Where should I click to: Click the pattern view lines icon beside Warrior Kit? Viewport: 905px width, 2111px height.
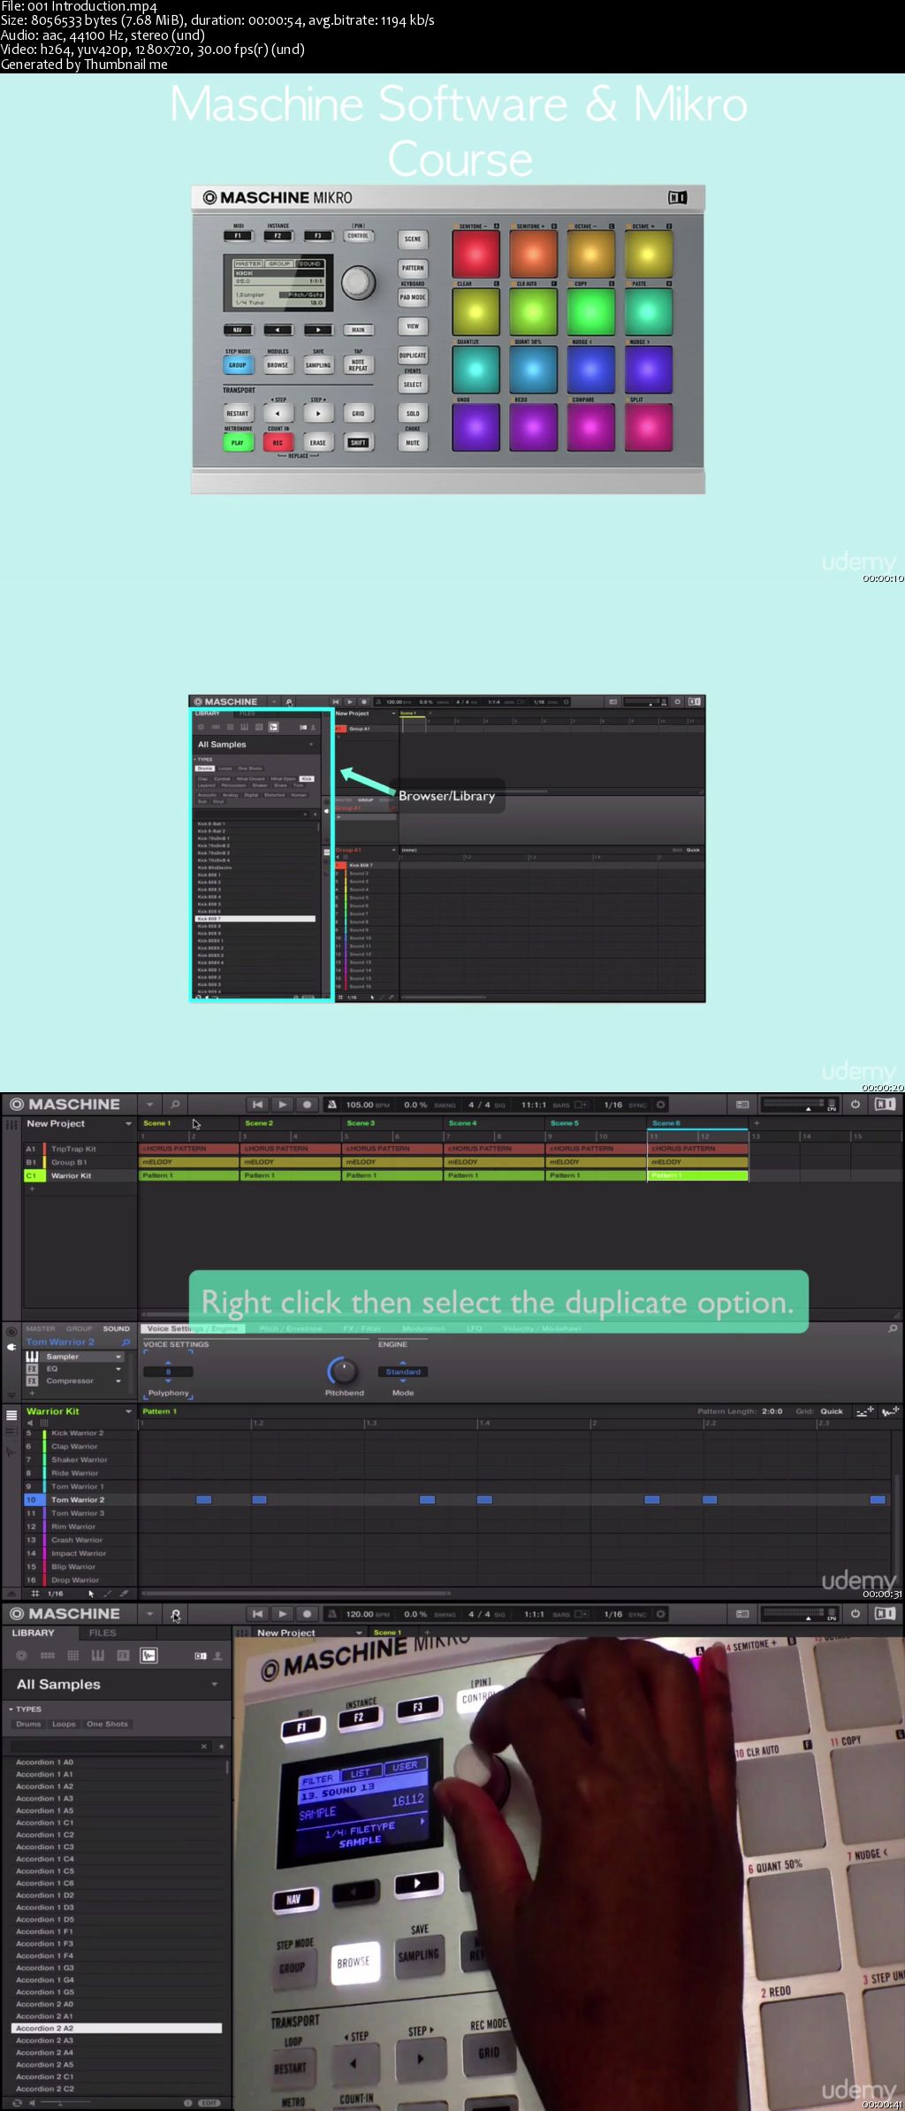pyautogui.click(x=11, y=1415)
